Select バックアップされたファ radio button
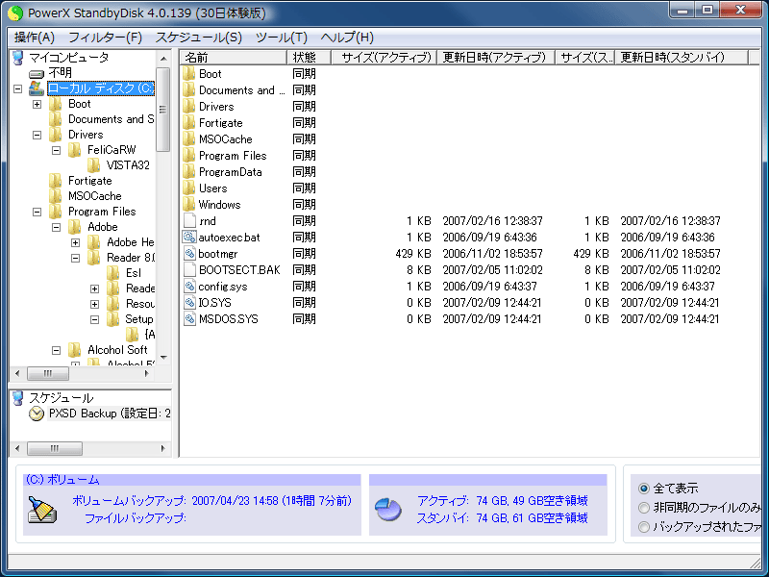Viewport: 769px width, 577px height. (644, 527)
